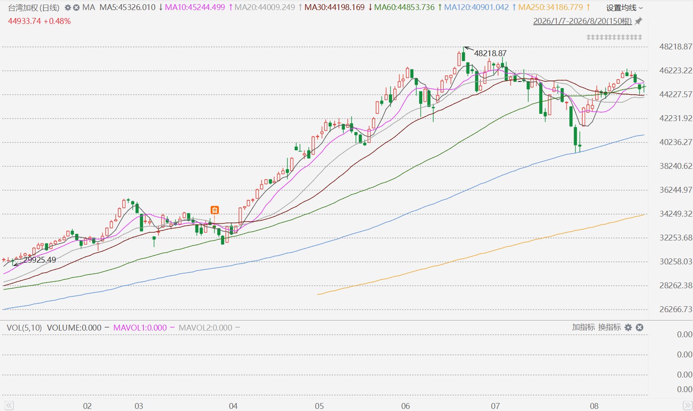Click the MAVOL2:0.000 label
This screenshot has height=411, width=693.
(x=205, y=328)
